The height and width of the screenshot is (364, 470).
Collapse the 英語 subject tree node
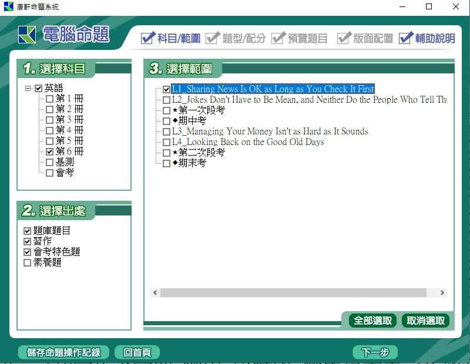coord(28,89)
